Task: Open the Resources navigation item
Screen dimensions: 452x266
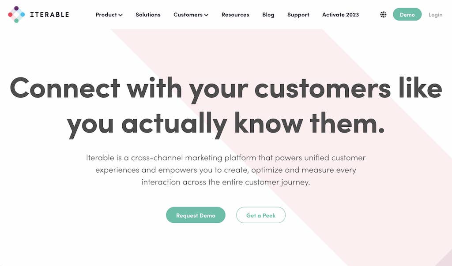Action: 235,15
